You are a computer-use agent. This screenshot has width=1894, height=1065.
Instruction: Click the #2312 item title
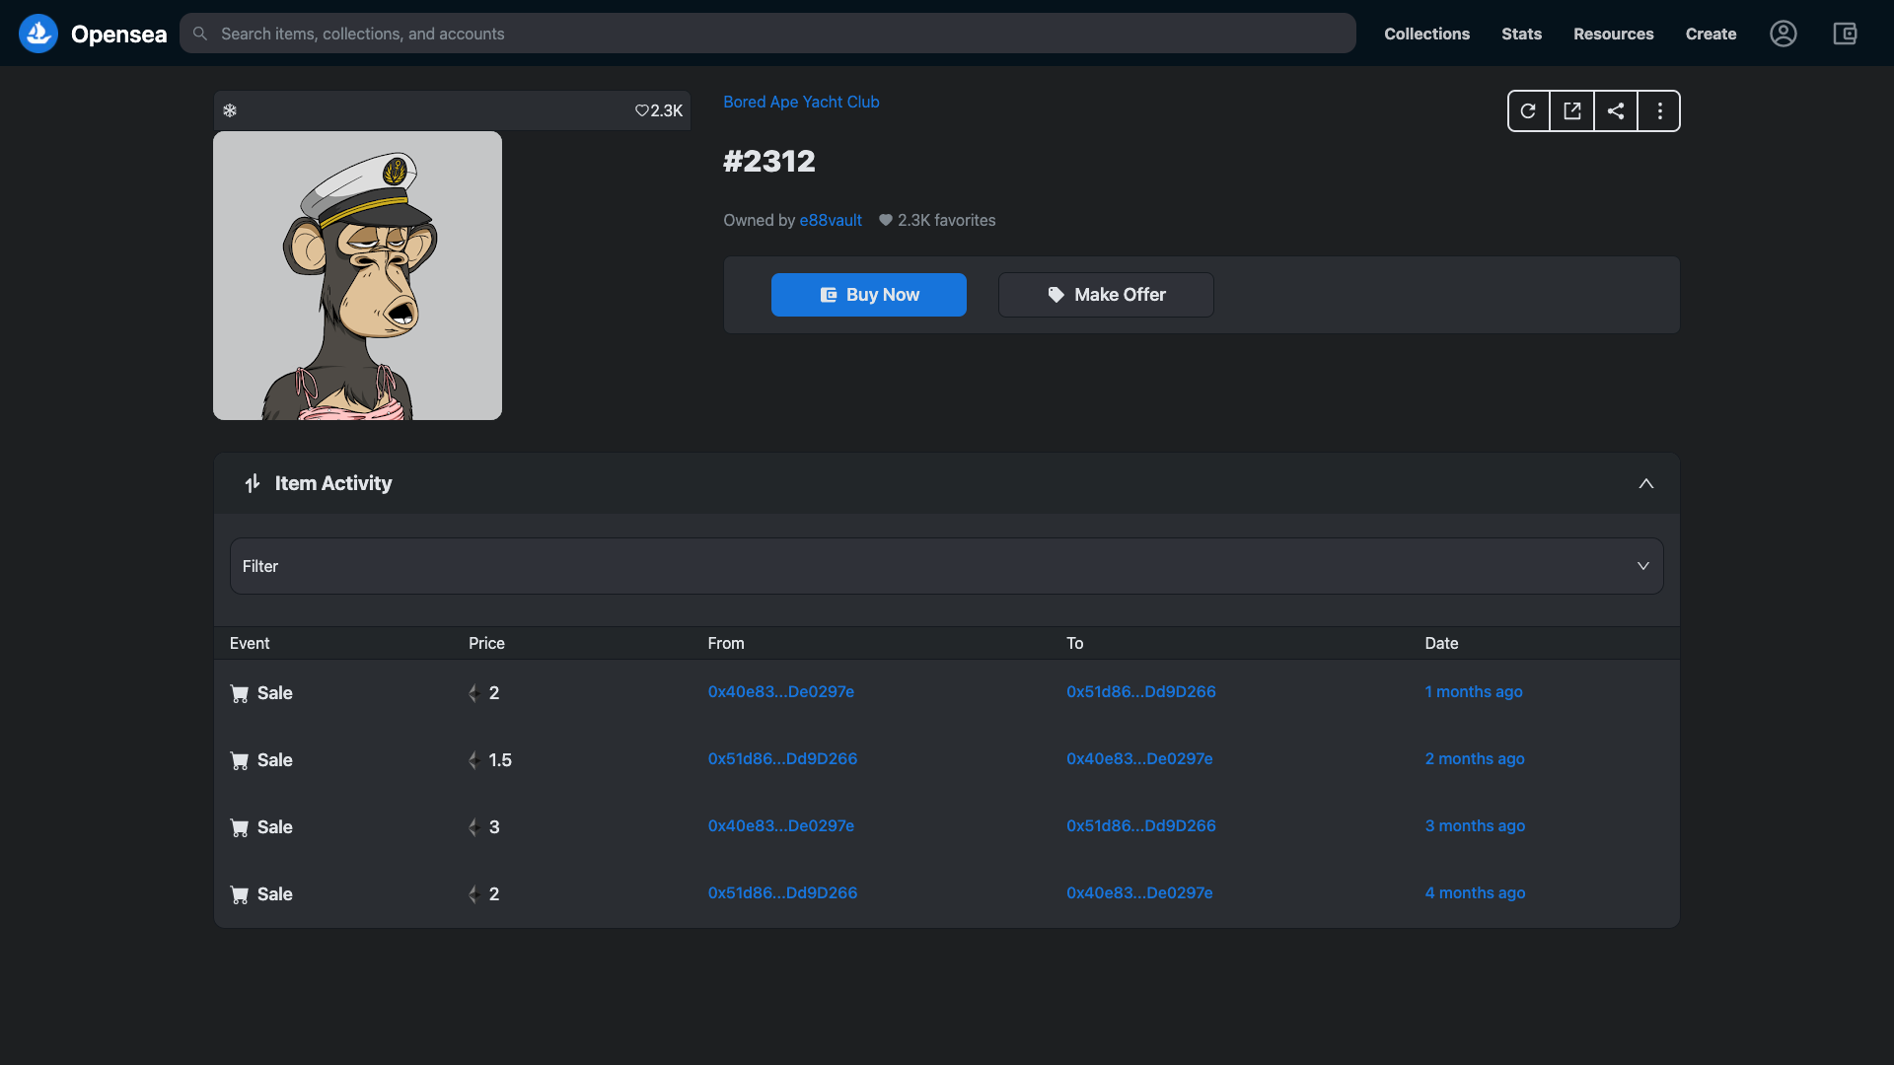(769, 161)
